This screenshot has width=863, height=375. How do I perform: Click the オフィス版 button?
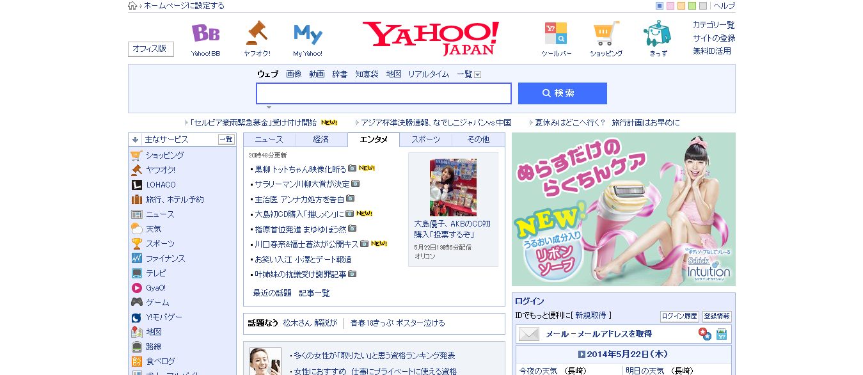151,49
